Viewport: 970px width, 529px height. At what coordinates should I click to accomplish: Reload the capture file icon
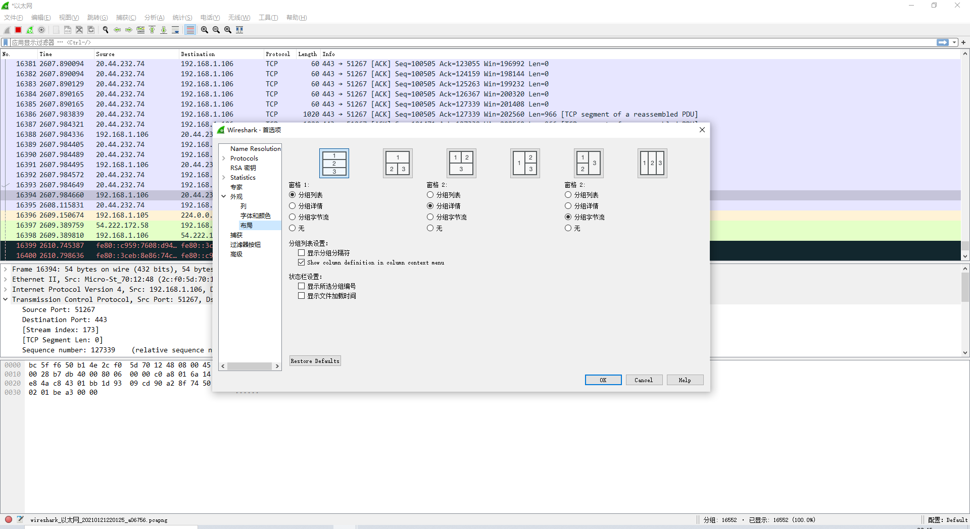point(91,30)
